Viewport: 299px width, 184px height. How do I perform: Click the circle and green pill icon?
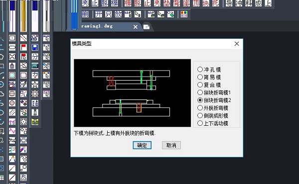(170, 14)
